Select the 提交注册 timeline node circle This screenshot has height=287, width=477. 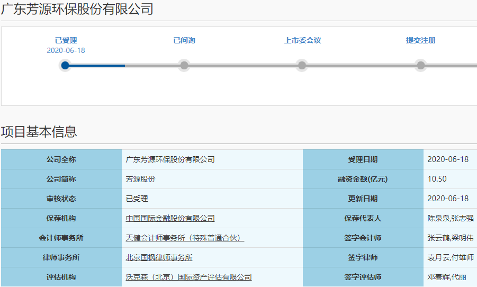421,66
